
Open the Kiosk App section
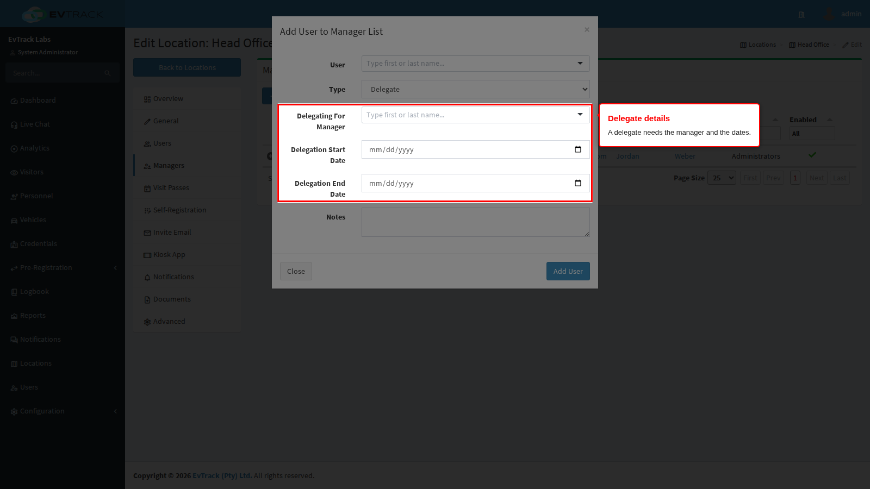169,255
